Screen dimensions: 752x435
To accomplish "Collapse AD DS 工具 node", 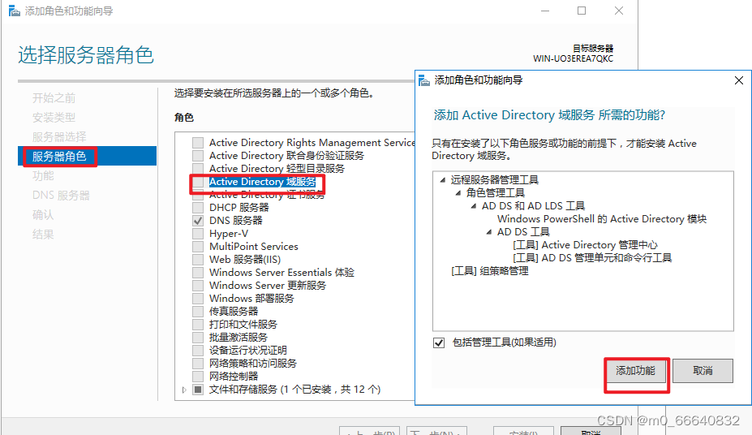I will pyautogui.click(x=488, y=231).
